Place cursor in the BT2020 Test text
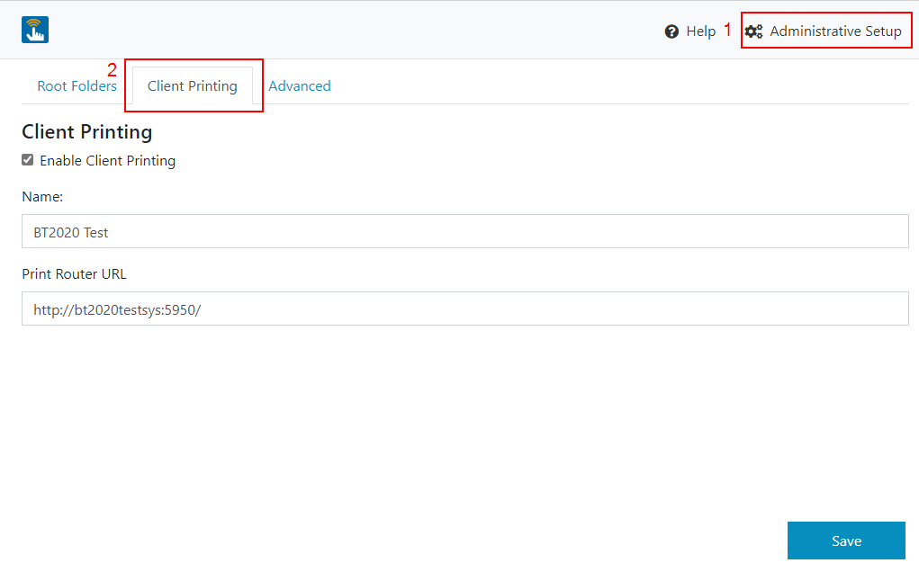This screenshot has width=919, height=572. (71, 232)
